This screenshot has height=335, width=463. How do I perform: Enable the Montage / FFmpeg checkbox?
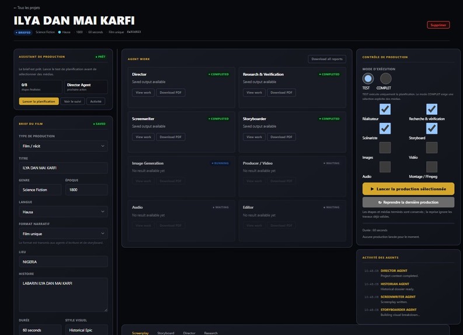(x=431, y=167)
